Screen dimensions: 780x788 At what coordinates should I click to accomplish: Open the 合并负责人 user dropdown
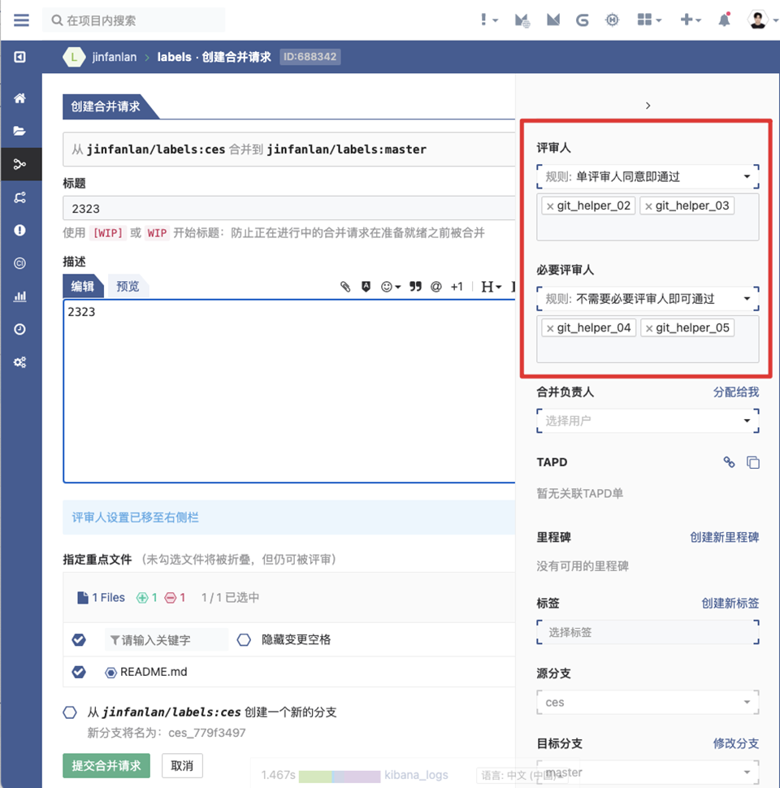click(648, 421)
